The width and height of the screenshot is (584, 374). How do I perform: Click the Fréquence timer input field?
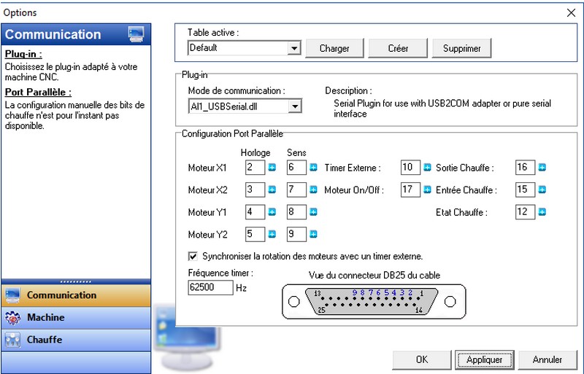210,288
